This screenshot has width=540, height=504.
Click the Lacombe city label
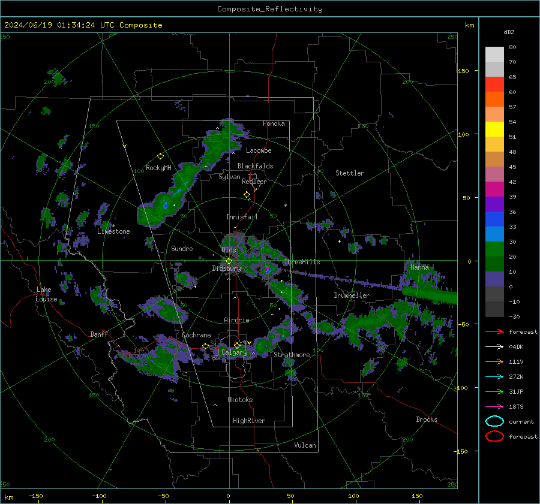coord(259,150)
